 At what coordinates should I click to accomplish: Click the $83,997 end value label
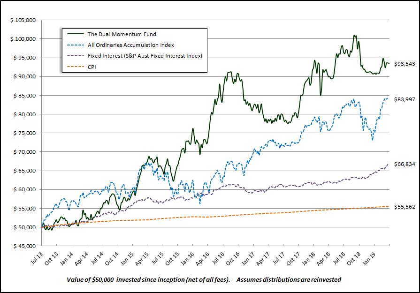403,100
